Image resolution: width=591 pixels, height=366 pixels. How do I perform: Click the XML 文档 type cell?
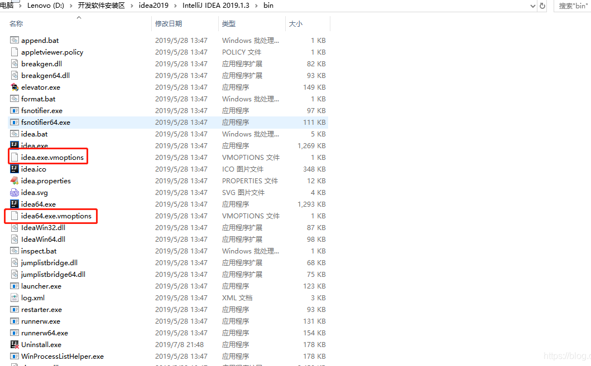tap(237, 297)
